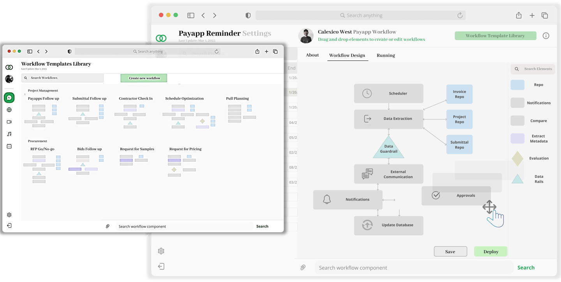
Task: Click the video camera icon in front sidebar
Action: 9,122
